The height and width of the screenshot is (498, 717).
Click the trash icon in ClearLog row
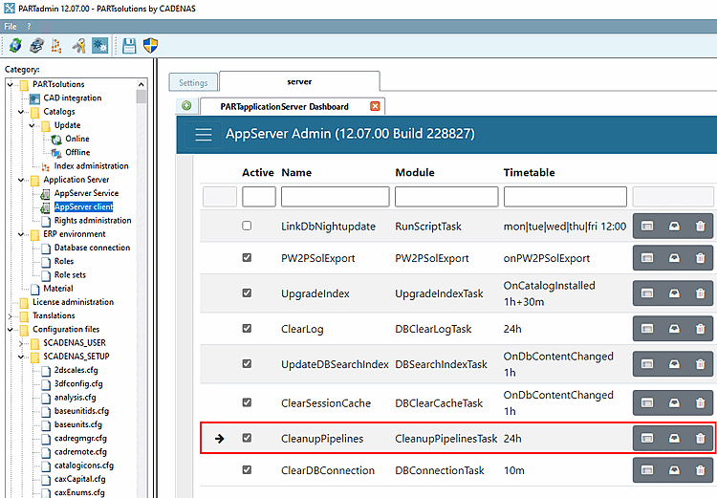click(x=700, y=329)
